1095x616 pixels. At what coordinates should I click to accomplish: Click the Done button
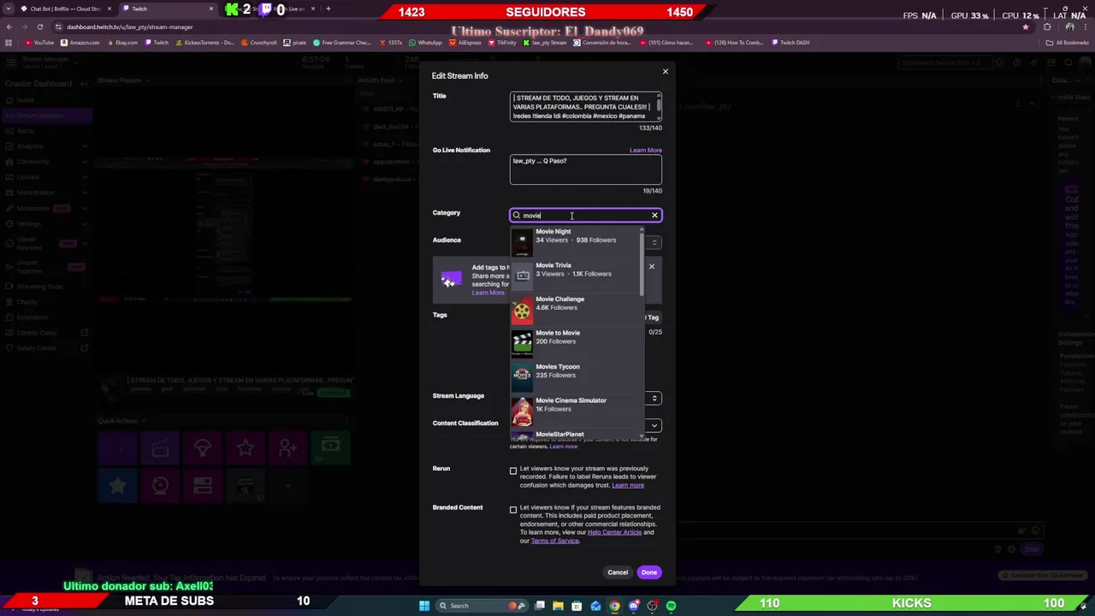649,572
